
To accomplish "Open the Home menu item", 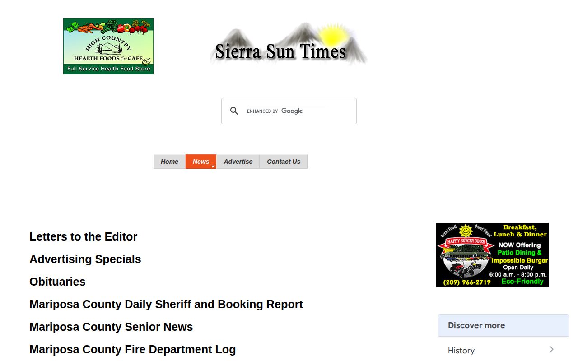I will coord(169,162).
